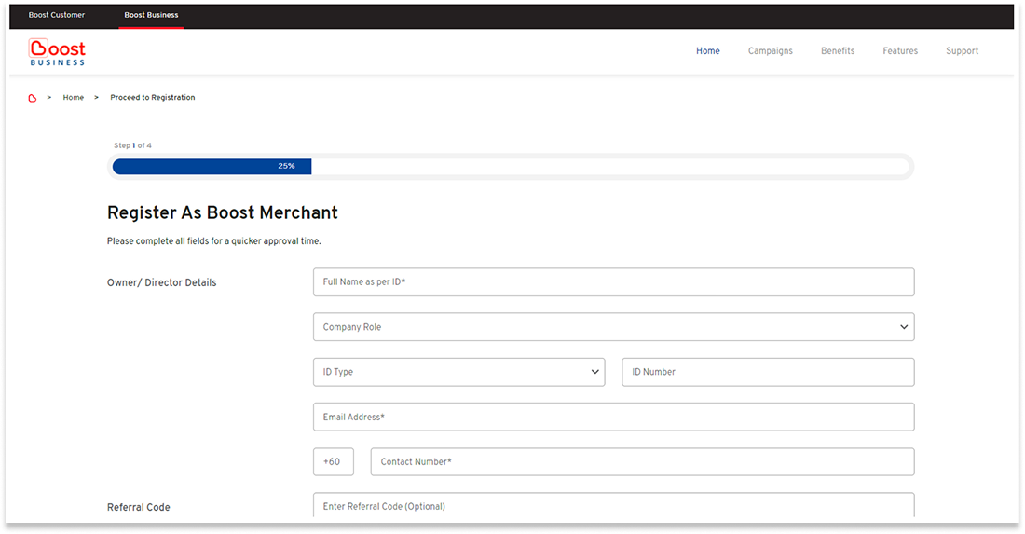
Task: Select the Email Address input field
Action: click(x=613, y=417)
